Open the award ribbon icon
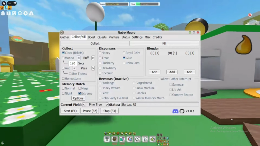 pyautogui.click(x=20, y=13)
